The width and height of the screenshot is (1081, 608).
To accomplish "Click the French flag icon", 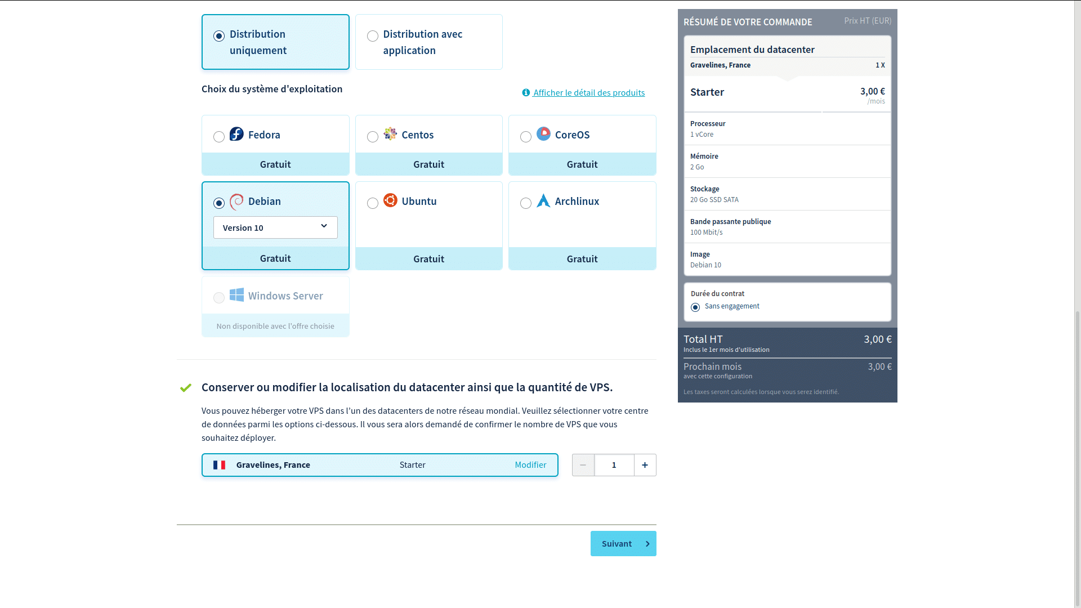I will click(220, 465).
